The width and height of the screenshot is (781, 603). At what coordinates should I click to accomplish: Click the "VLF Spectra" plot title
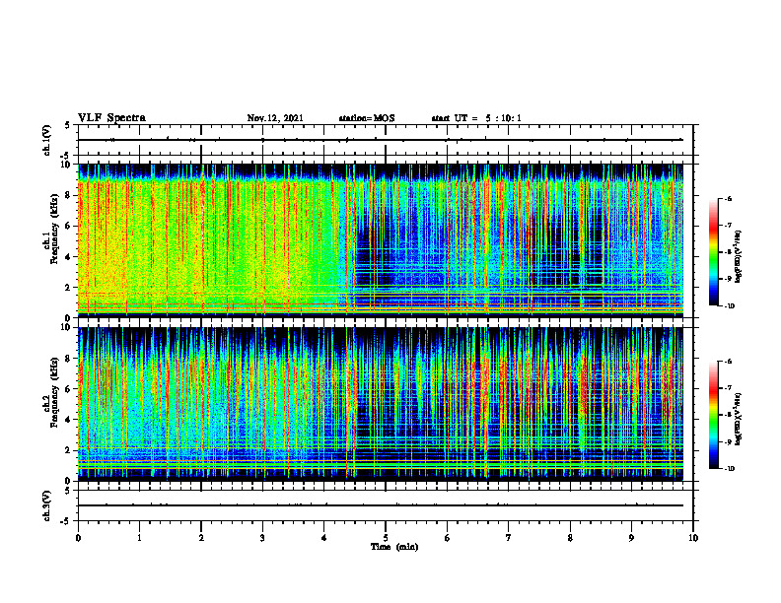[x=111, y=118]
